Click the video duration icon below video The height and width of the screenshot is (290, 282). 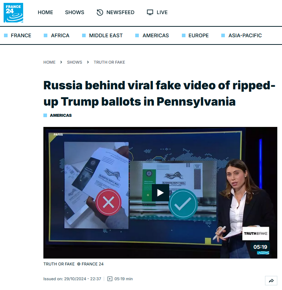[110, 279]
